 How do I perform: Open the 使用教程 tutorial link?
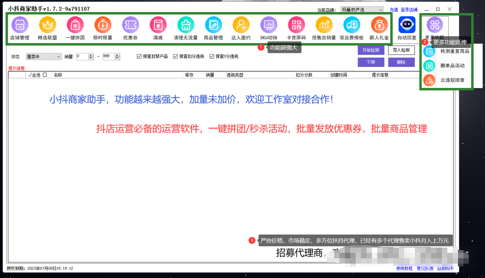pyautogui.click(x=404, y=269)
